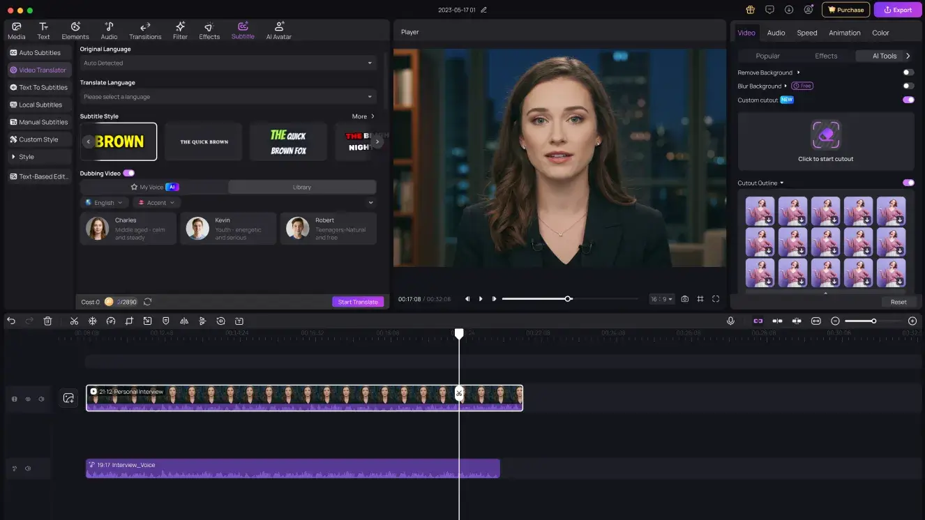Screen dimensions: 925x520
Task: Open the Original Language dropdown
Action: point(228,63)
